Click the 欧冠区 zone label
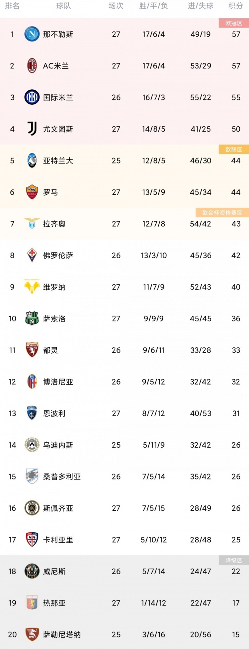The height and width of the screenshot is (649, 249). coord(234,23)
